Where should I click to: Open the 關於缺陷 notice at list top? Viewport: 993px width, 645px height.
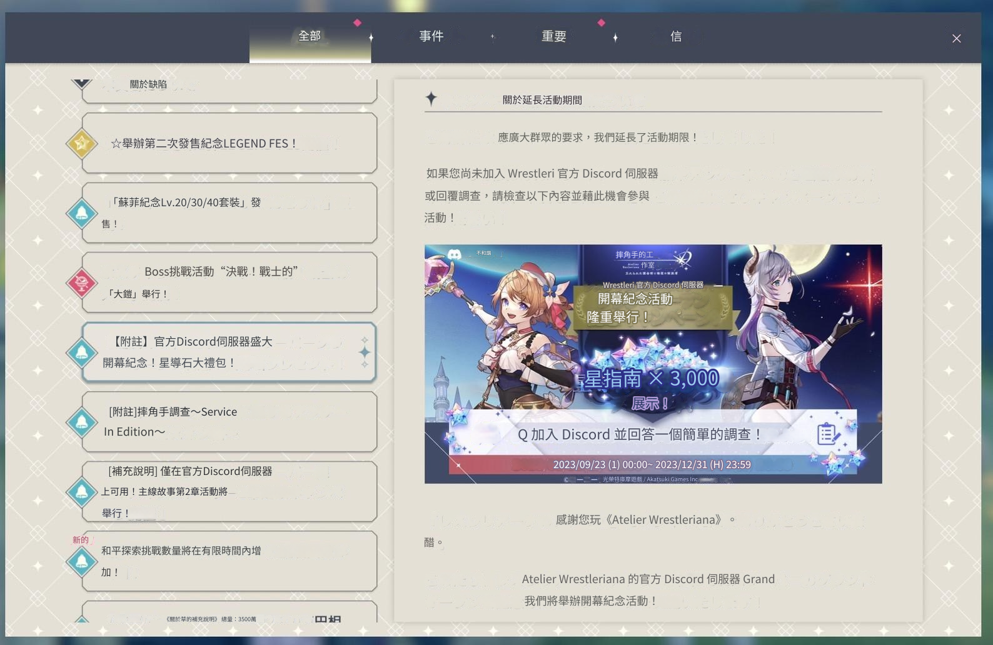(x=229, y=89)
